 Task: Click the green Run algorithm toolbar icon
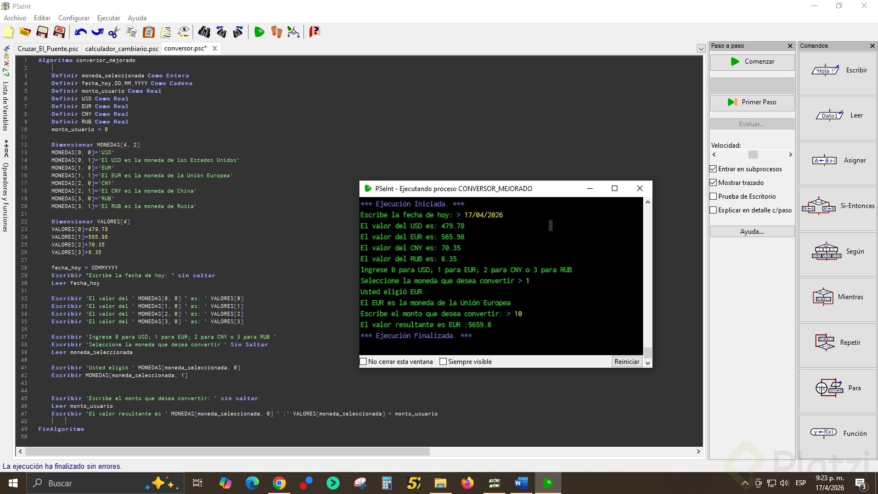pyautogui.click(x=260, y=32)
